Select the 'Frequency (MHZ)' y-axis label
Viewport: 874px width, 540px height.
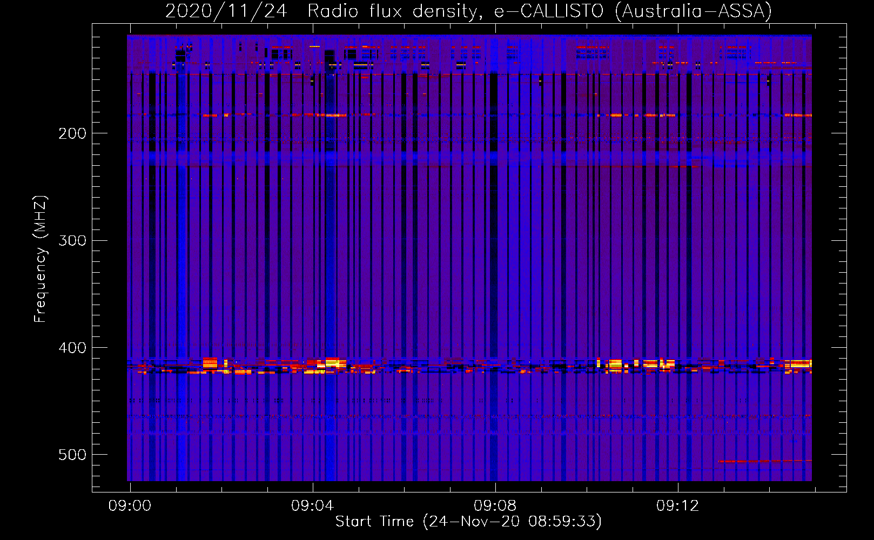point(40,259)
